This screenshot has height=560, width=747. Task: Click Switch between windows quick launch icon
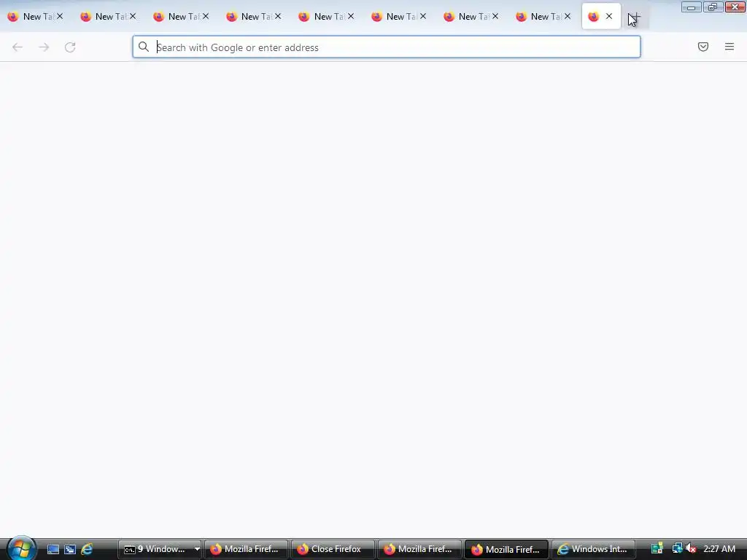(x=70, y=550)
